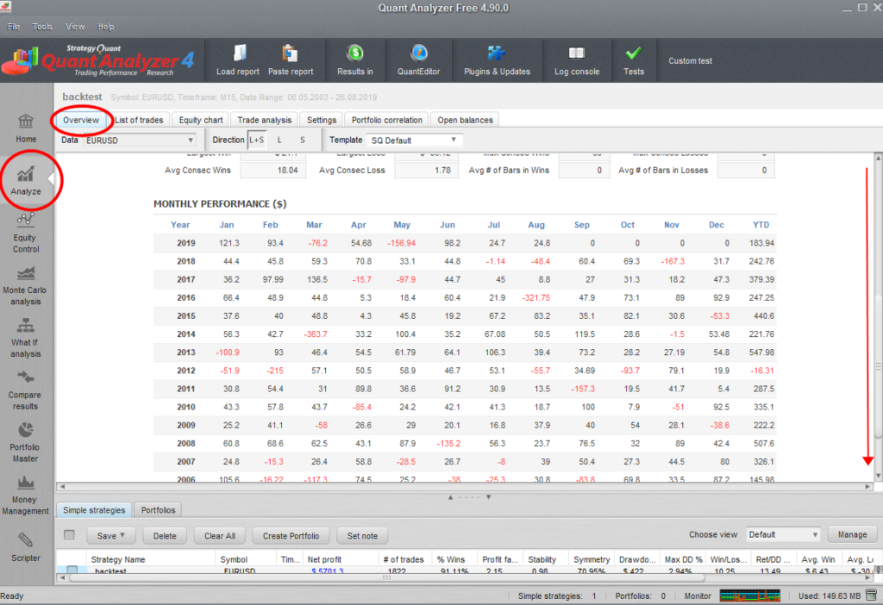Click the strategies table horizontal scrollbar

coord(386,577)
